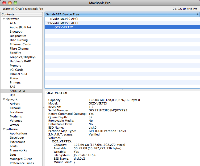
Task: Click the disk0s2 BSD name value
Action: coord(79,159)
